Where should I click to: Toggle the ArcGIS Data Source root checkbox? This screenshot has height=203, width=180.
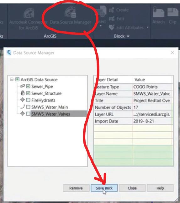click(x=17, y=80)
